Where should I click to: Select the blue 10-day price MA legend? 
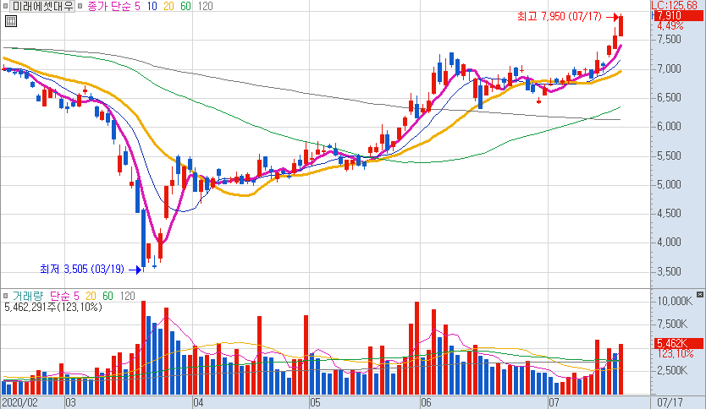click(152, 6)
